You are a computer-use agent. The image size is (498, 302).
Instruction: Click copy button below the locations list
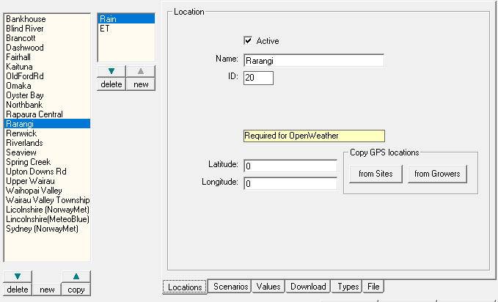[x=76, y=290]
